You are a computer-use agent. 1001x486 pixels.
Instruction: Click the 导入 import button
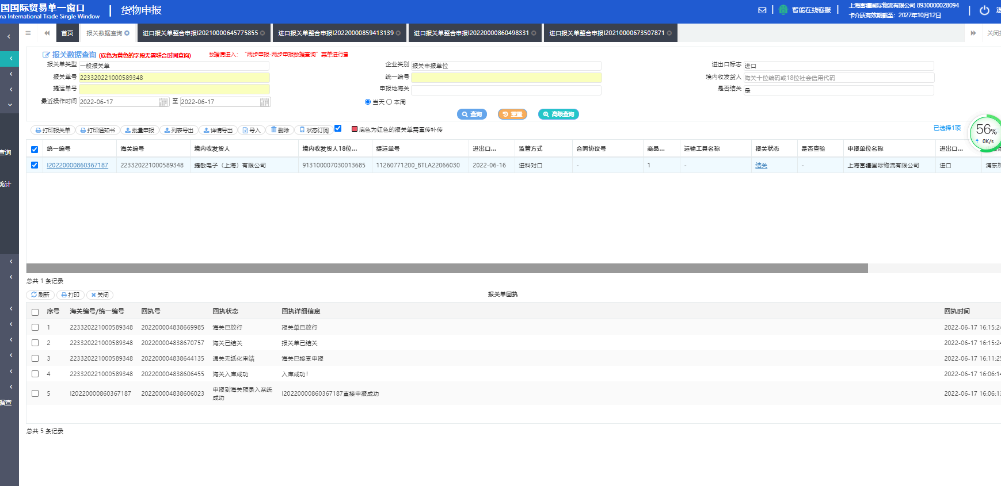[x=252, y=130]
